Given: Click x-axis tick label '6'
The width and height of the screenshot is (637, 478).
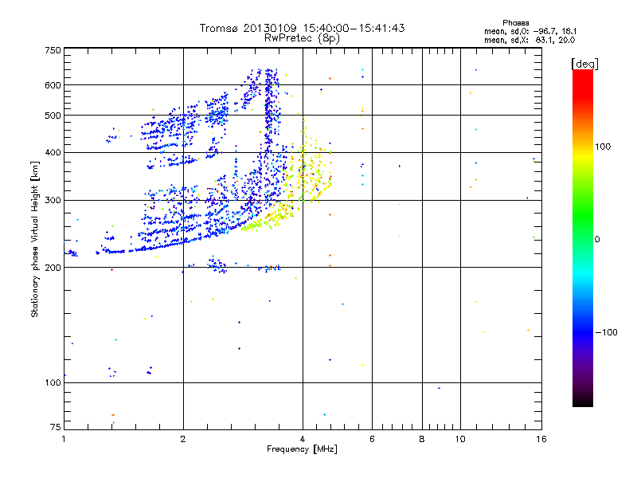Looking at the screenshot, I should 372,439.
